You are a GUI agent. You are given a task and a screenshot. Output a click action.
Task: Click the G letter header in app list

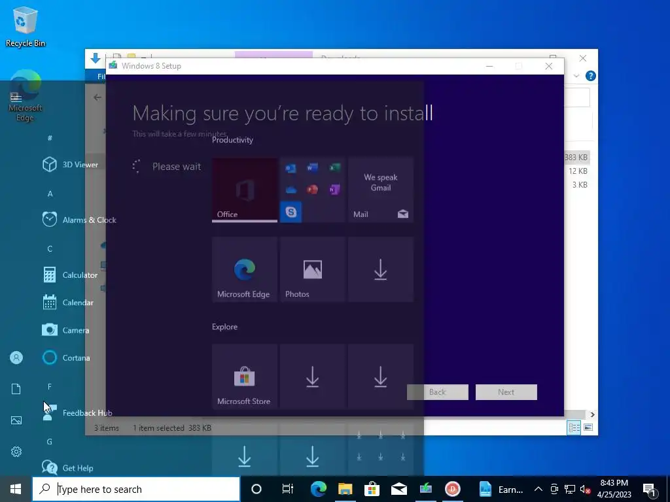click(50, 442)
